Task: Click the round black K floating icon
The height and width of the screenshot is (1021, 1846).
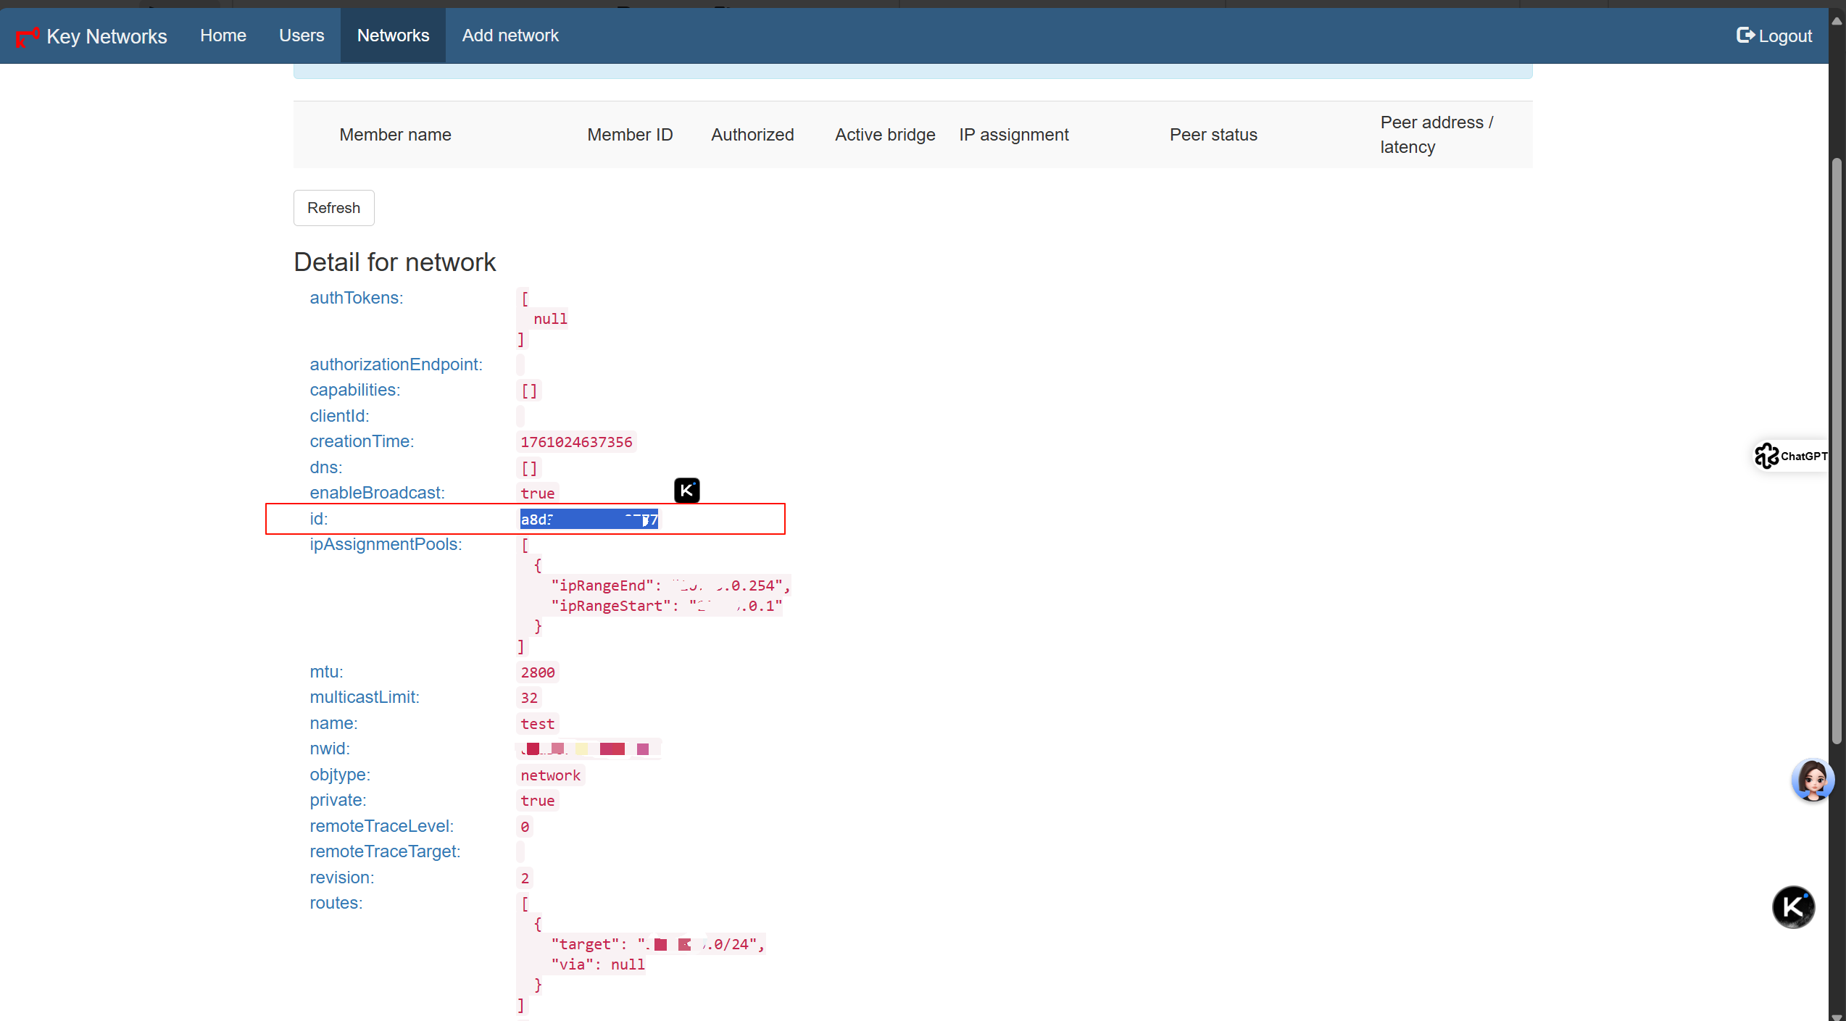Action: point(1793,907)
